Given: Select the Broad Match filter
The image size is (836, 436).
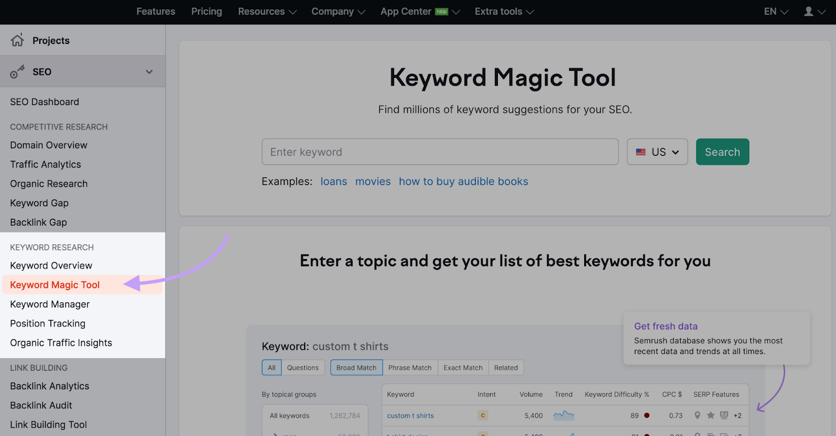Looking at the screenshot, I should [356, 368].
